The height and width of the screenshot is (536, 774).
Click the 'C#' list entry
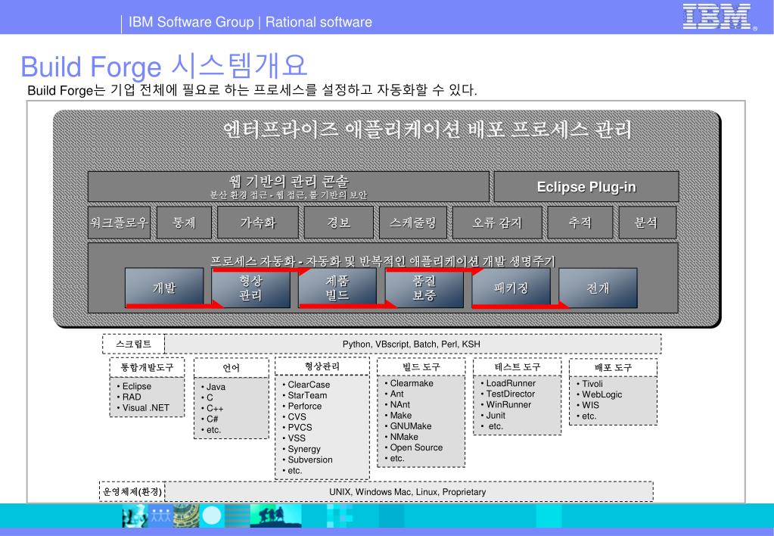[213, 419]
